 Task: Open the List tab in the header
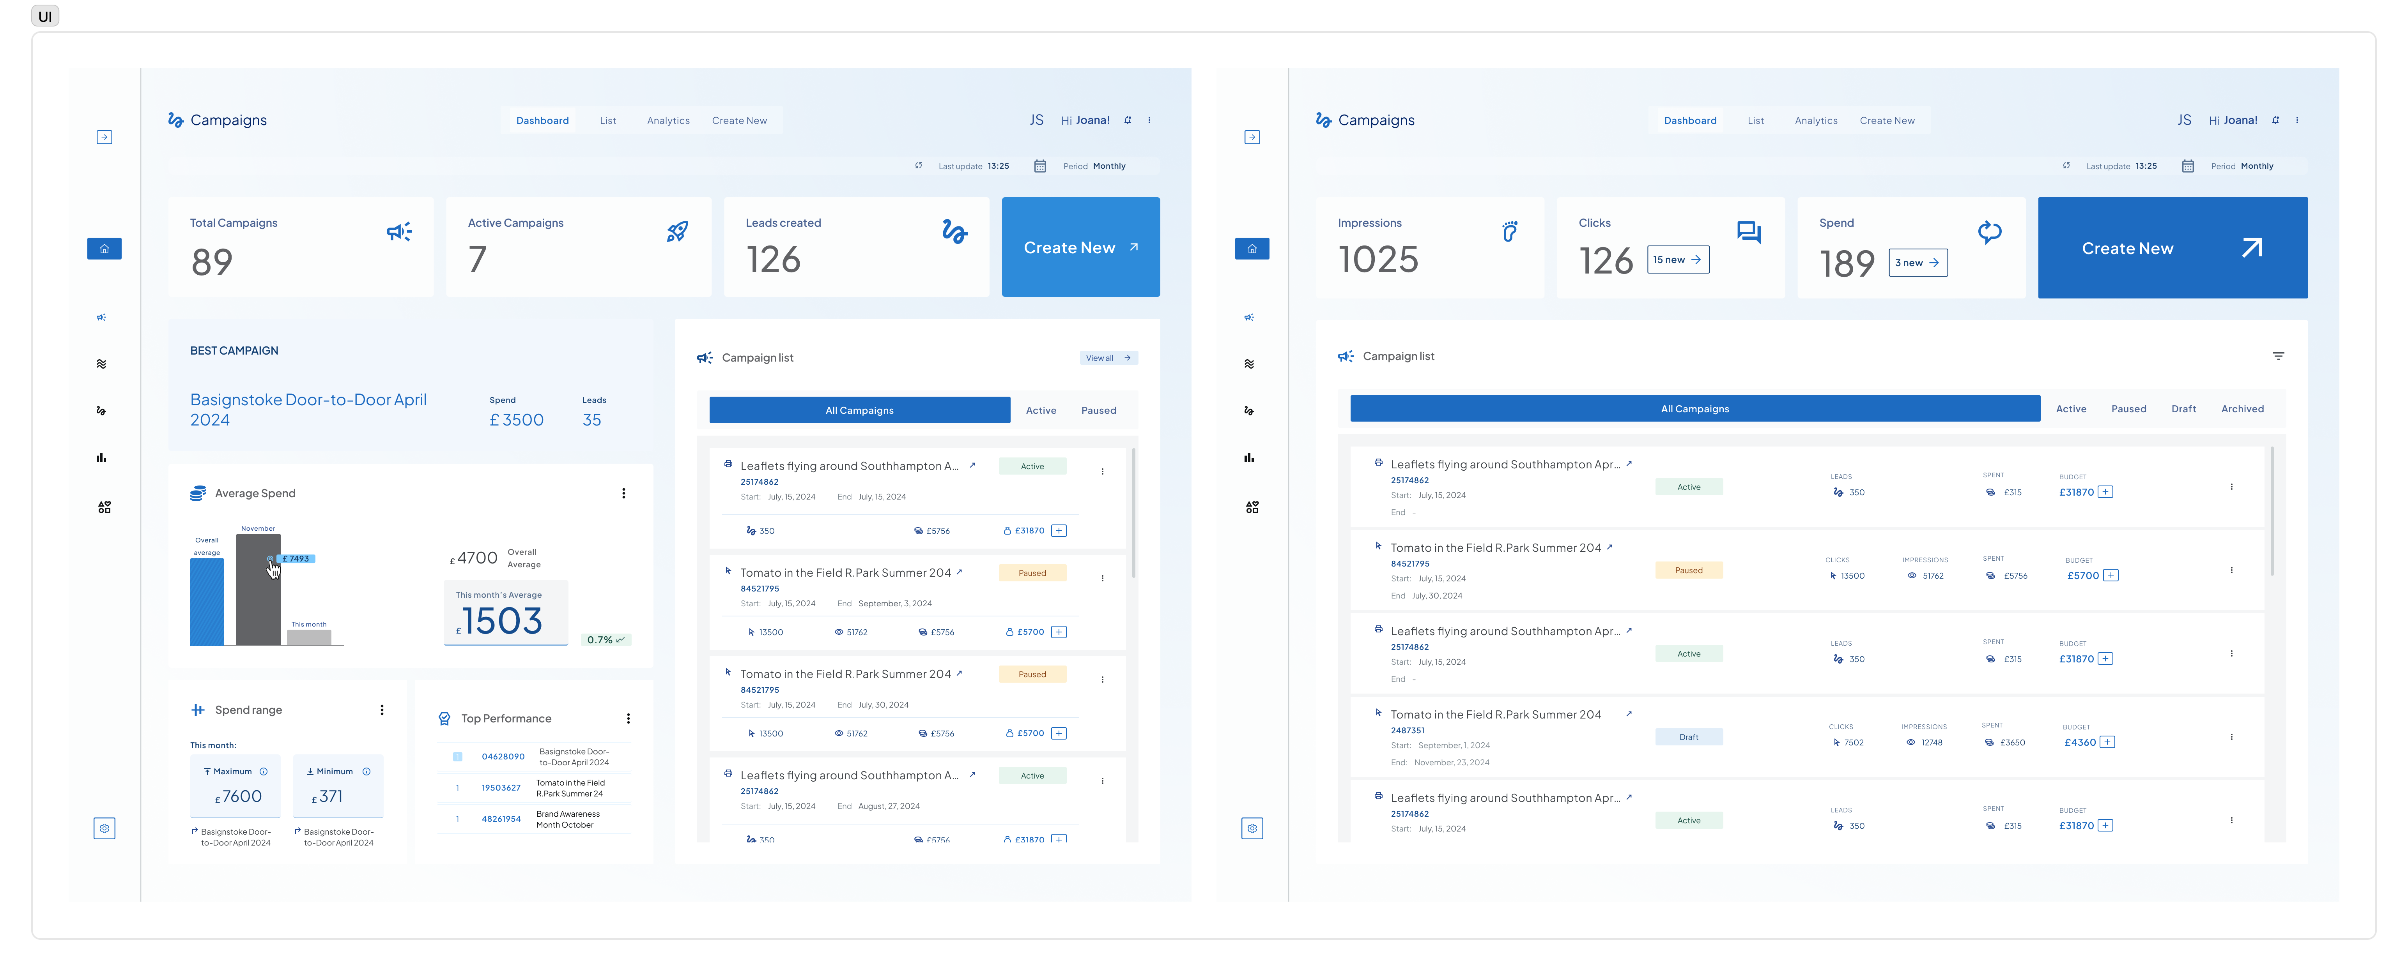[607, 120]
